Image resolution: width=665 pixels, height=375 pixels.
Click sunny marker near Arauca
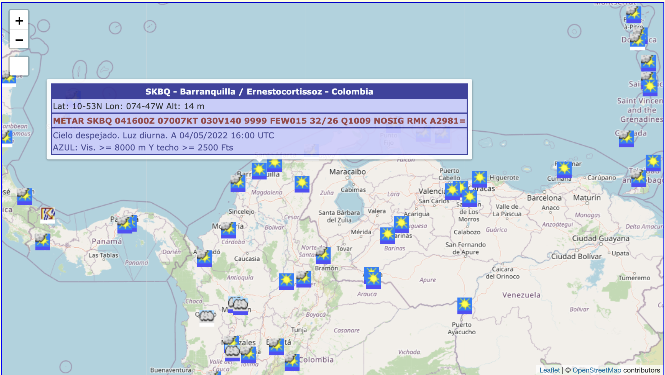click(x=373, y=280)
